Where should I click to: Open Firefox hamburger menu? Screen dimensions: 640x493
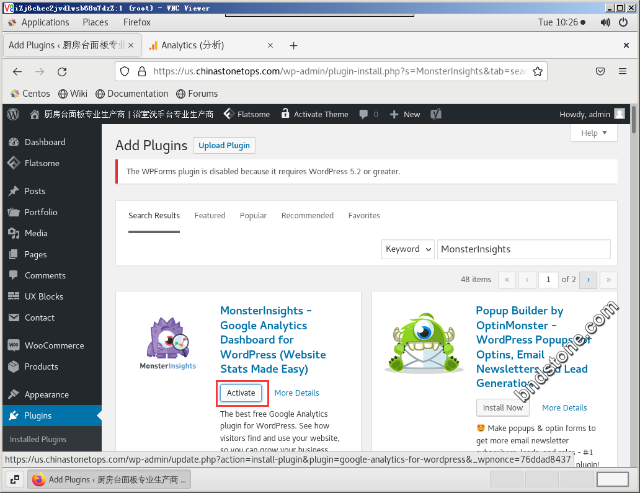(623, 71)
